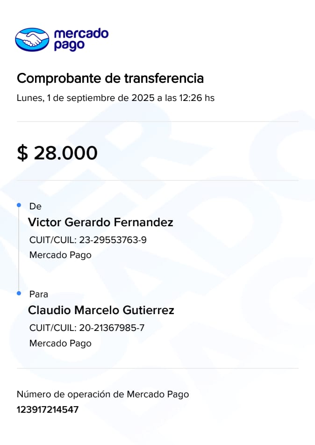Click the vertical line linking sender and recipient
The image size is (315, 445).
click(19, 249)
